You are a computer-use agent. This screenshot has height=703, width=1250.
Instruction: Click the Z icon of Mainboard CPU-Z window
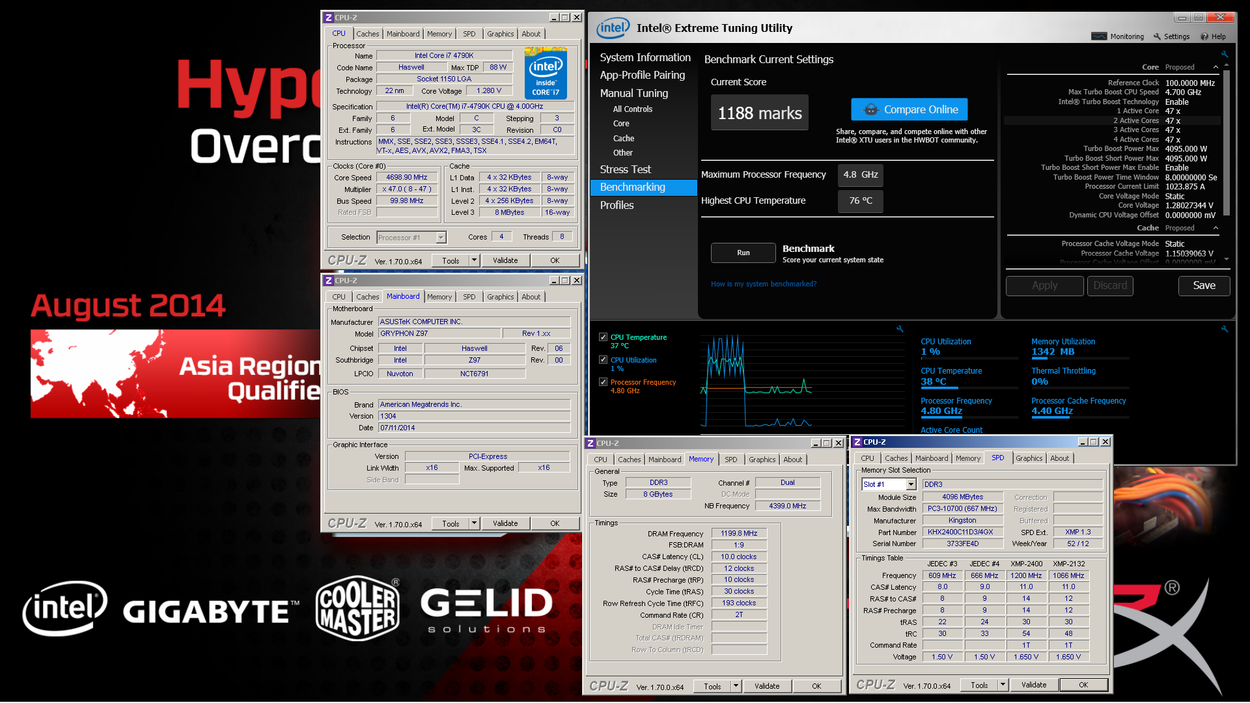[329, 281]
